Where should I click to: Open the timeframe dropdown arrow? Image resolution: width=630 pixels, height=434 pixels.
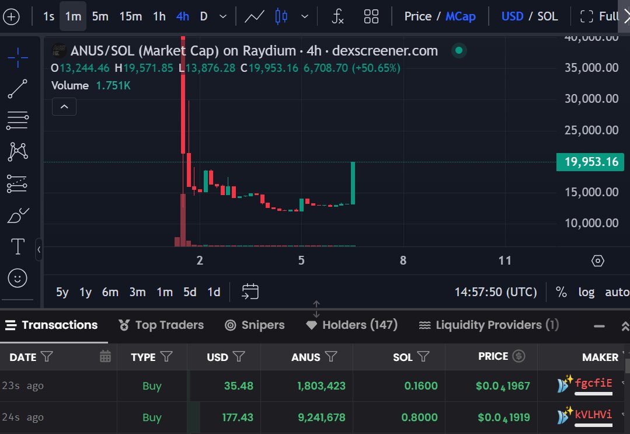223,16
